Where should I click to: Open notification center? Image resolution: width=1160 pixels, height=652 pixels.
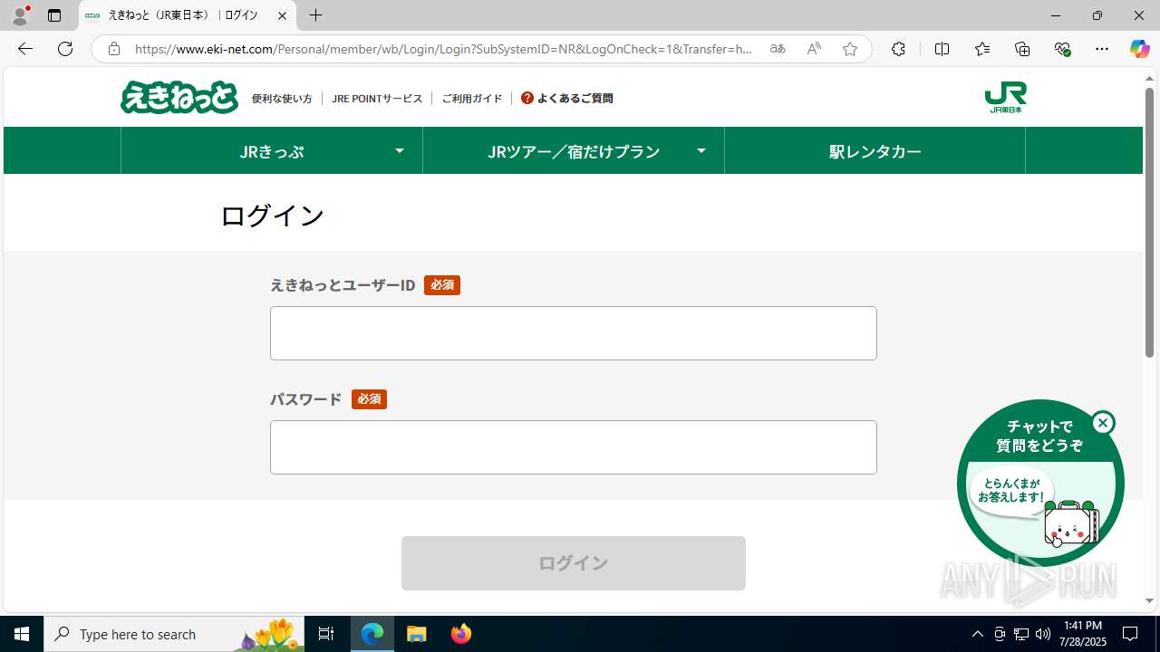[1130, 634]
